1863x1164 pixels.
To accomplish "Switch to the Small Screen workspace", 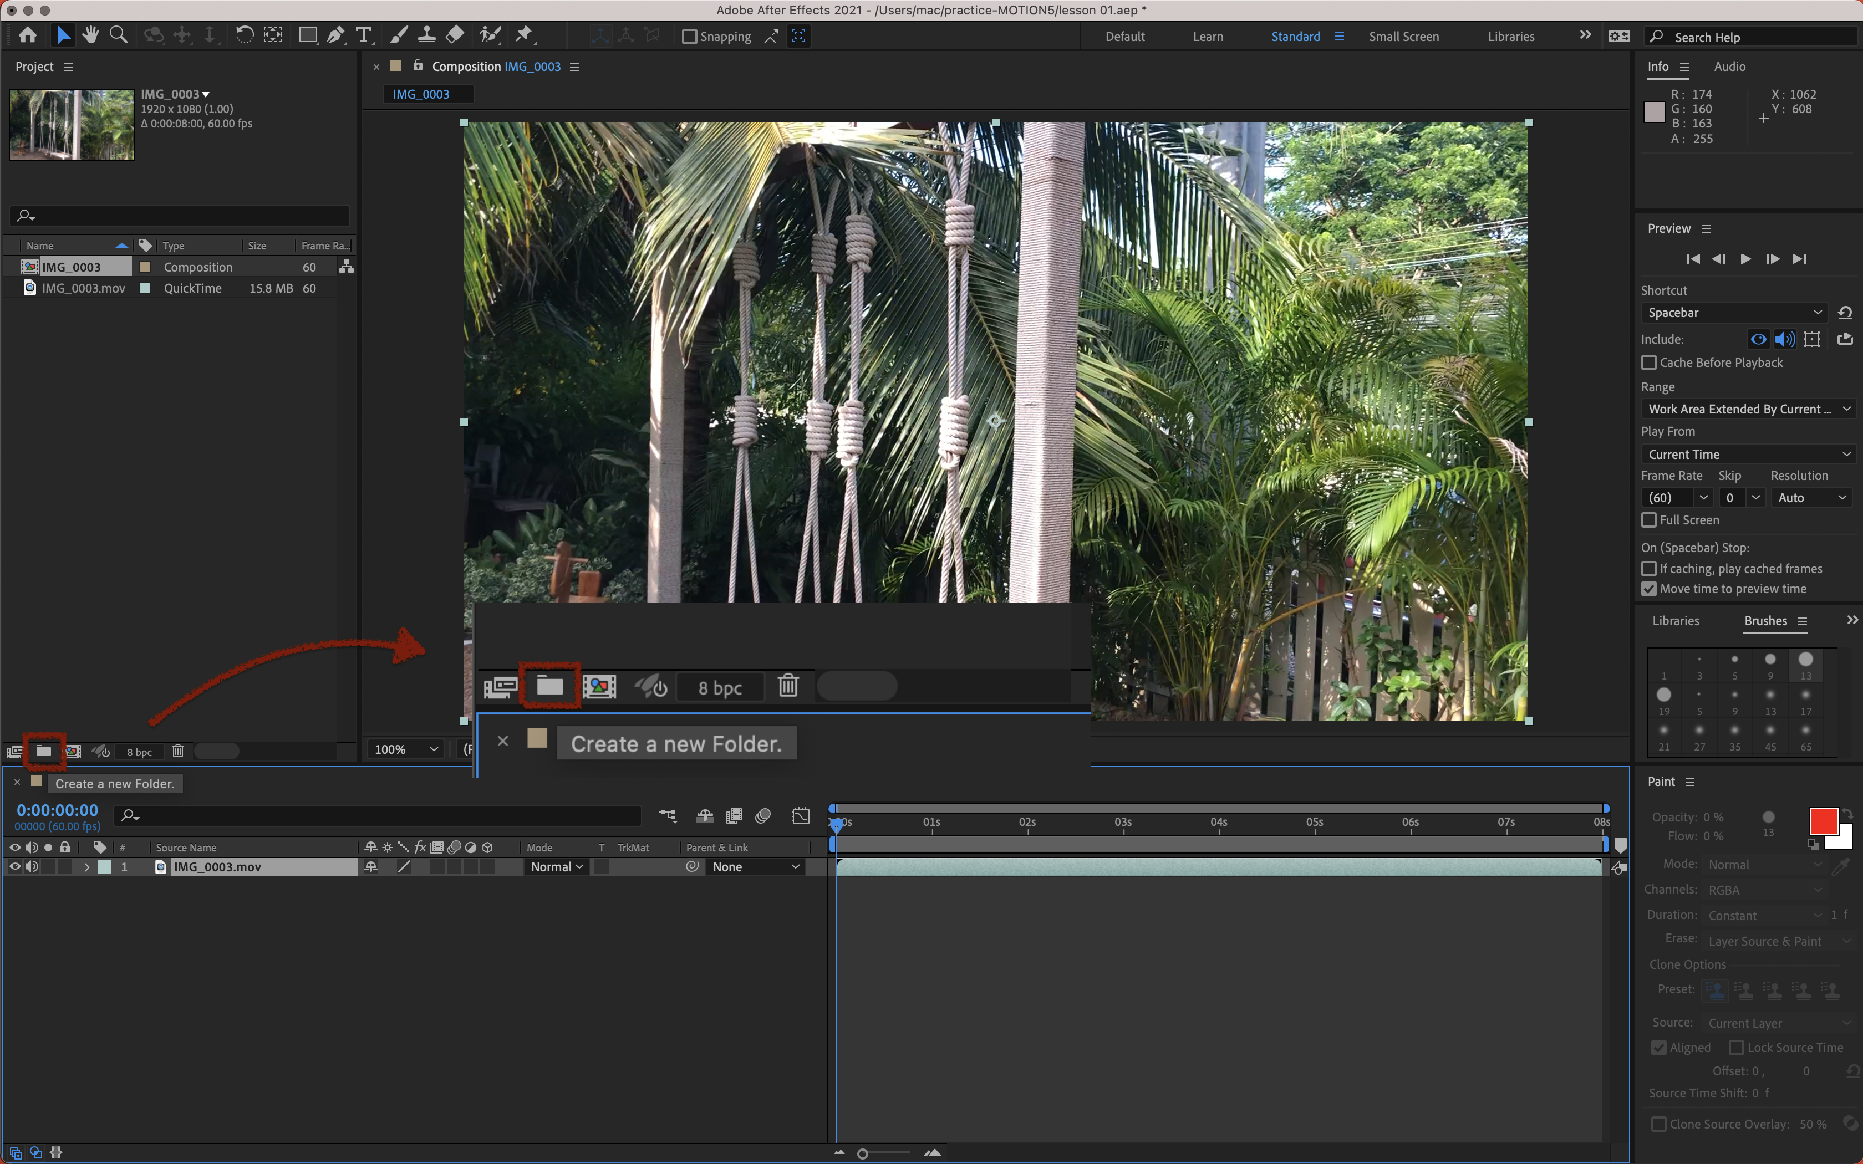I will 1403,36.
